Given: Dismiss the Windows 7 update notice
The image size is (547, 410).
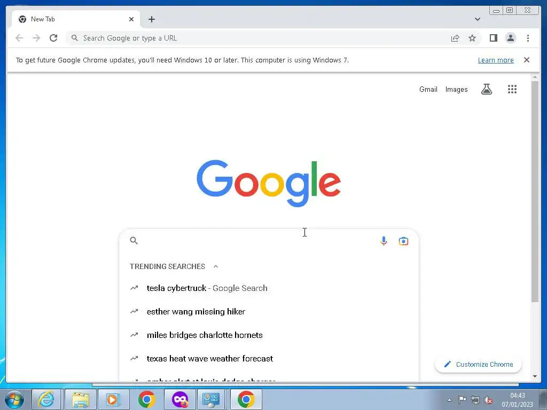Looking at the screenshot, I should click(x=527, y=60).
